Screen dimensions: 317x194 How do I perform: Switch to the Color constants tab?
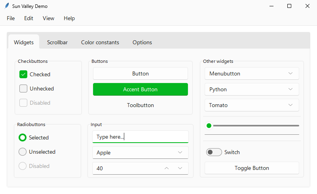[x=100, y=42]
